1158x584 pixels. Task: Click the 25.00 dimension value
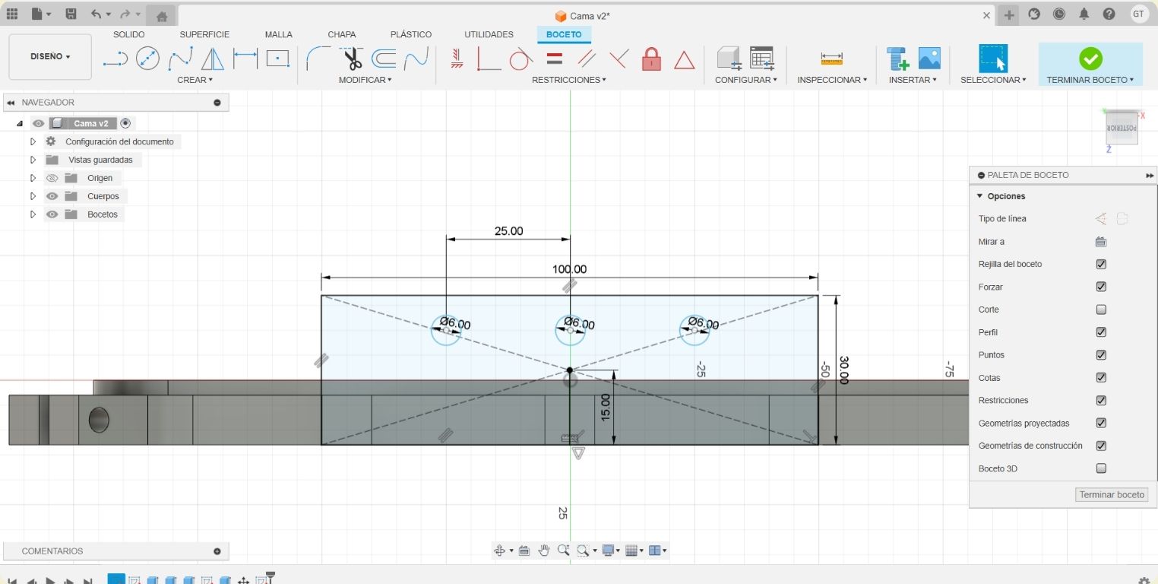508,231
